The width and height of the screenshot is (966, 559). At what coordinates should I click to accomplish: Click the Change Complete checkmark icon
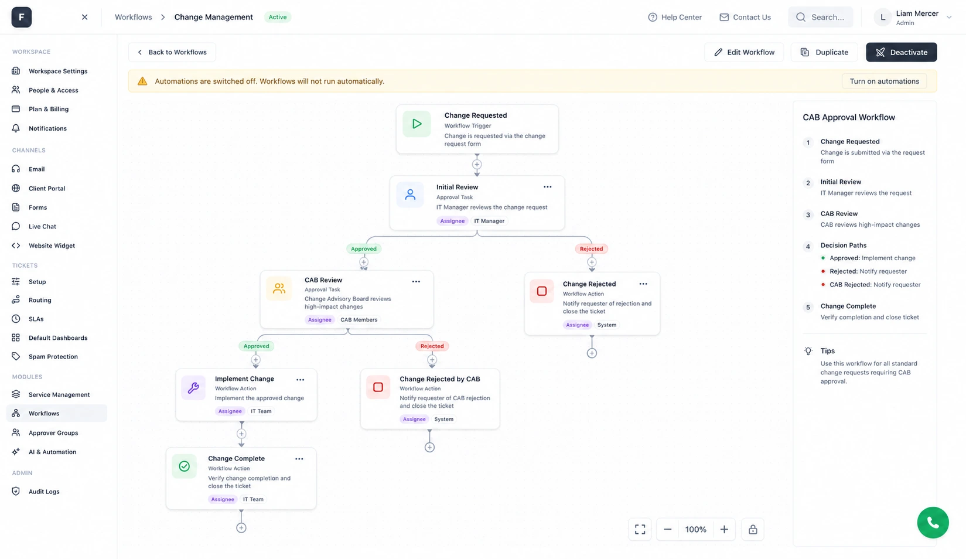click(184, 466)
